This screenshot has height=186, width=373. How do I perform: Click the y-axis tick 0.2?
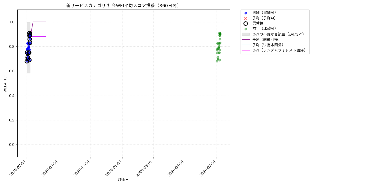tap(12, 120)
